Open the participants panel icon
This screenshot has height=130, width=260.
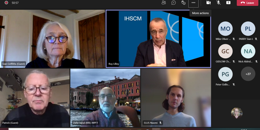point(164,3)
